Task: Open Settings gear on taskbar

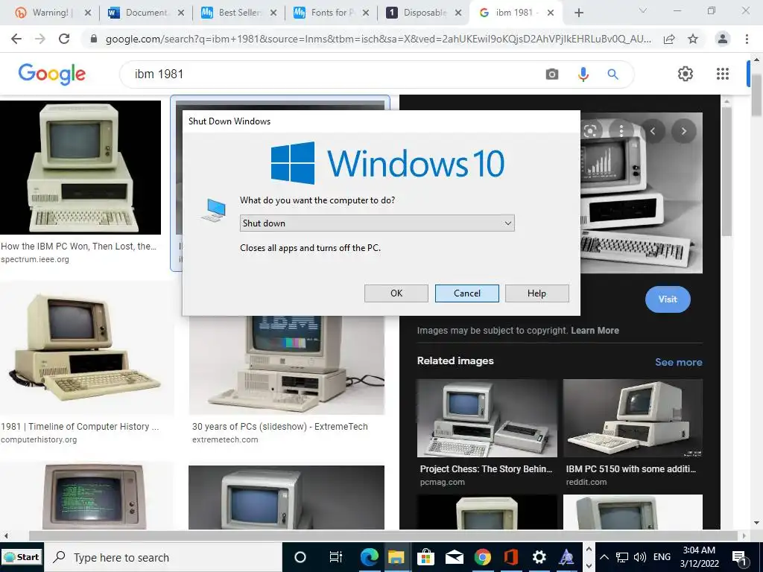Action: coord(539,557)
